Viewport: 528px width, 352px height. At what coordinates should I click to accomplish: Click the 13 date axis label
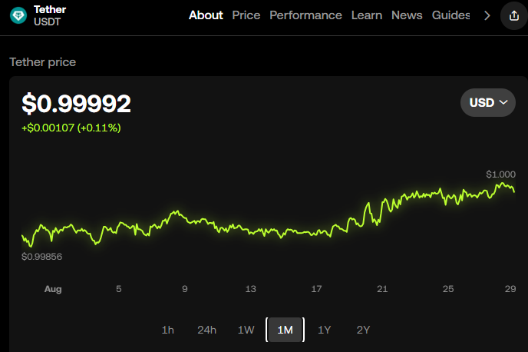click(250, 289)
